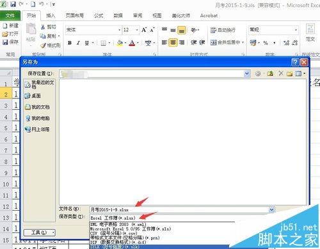Click the create new folder icon

click(x=289, y=73)
